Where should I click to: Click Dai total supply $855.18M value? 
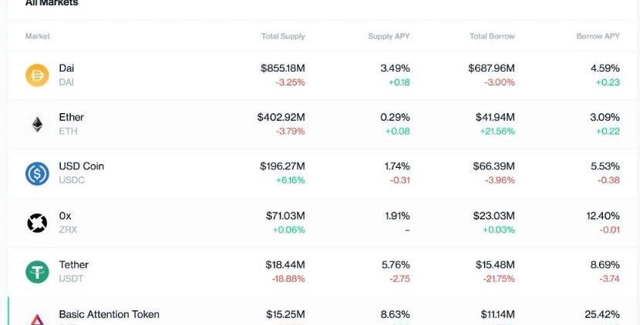(283, 69)
